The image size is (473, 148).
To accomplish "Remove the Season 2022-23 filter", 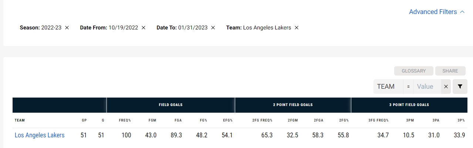I will click(67, 28).
